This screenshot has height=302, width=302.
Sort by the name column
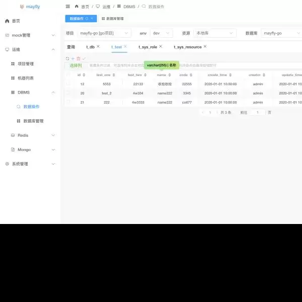point(170,75)
